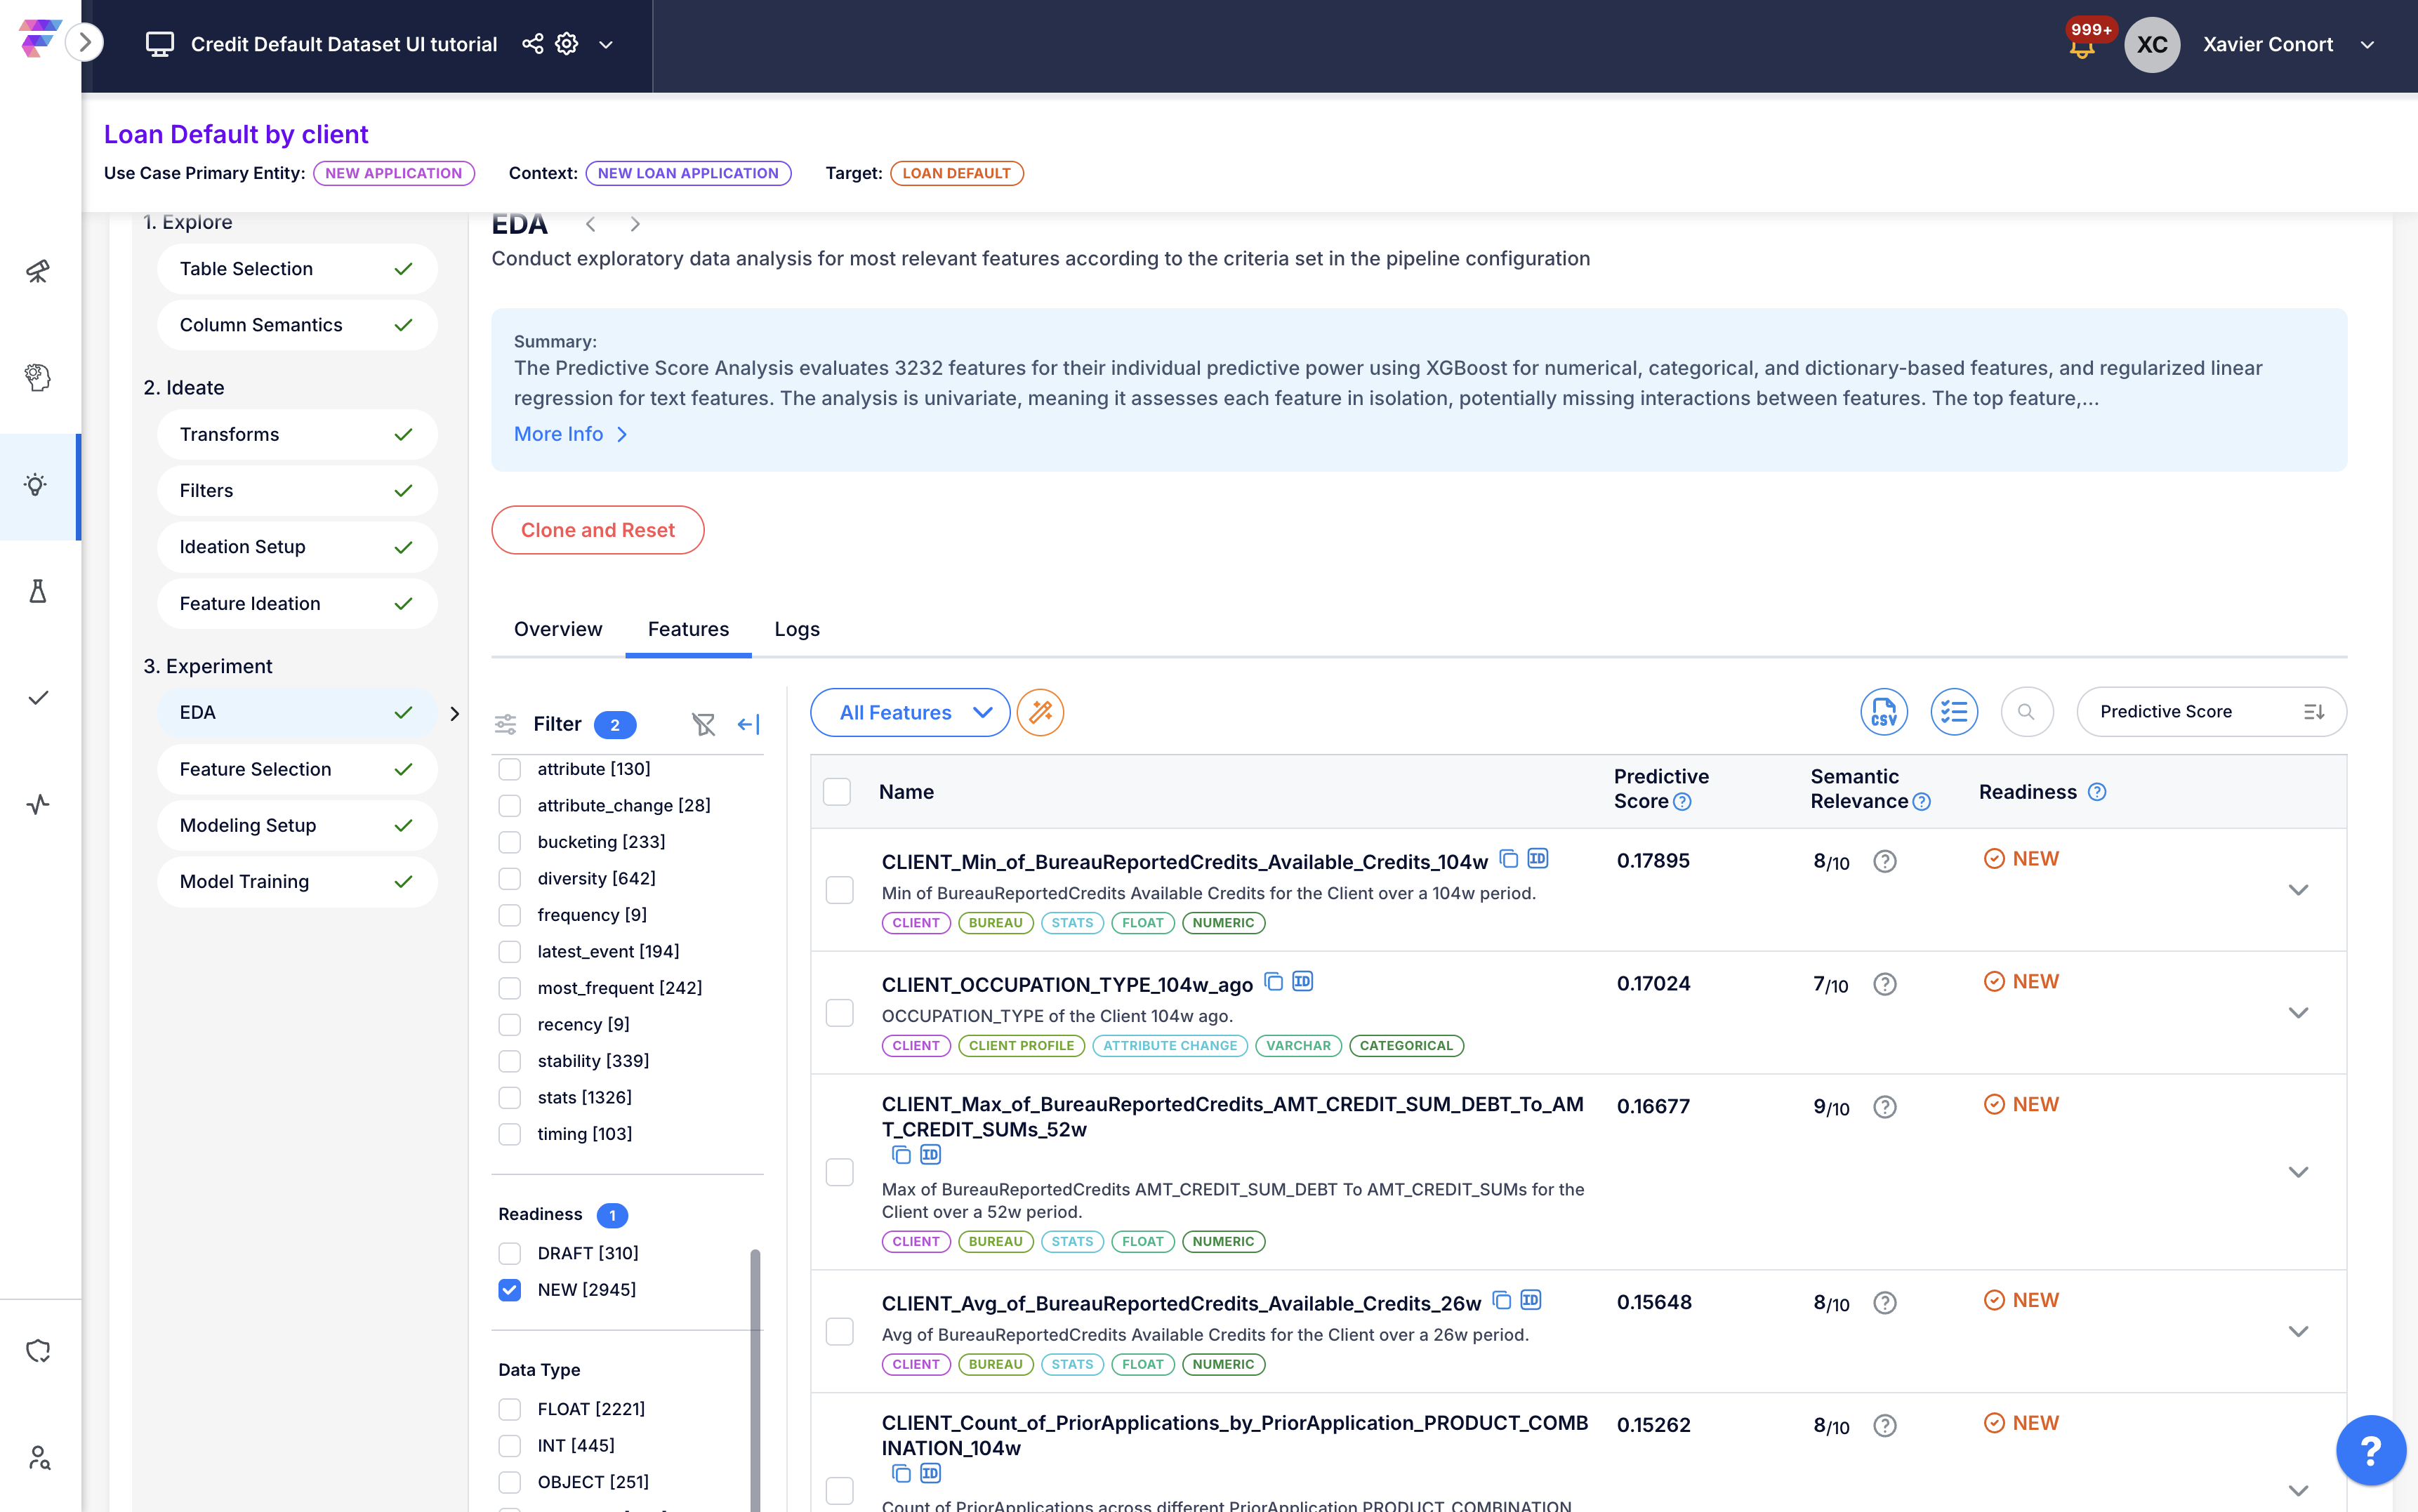Switch to the Logs tab

click(796, 629)
